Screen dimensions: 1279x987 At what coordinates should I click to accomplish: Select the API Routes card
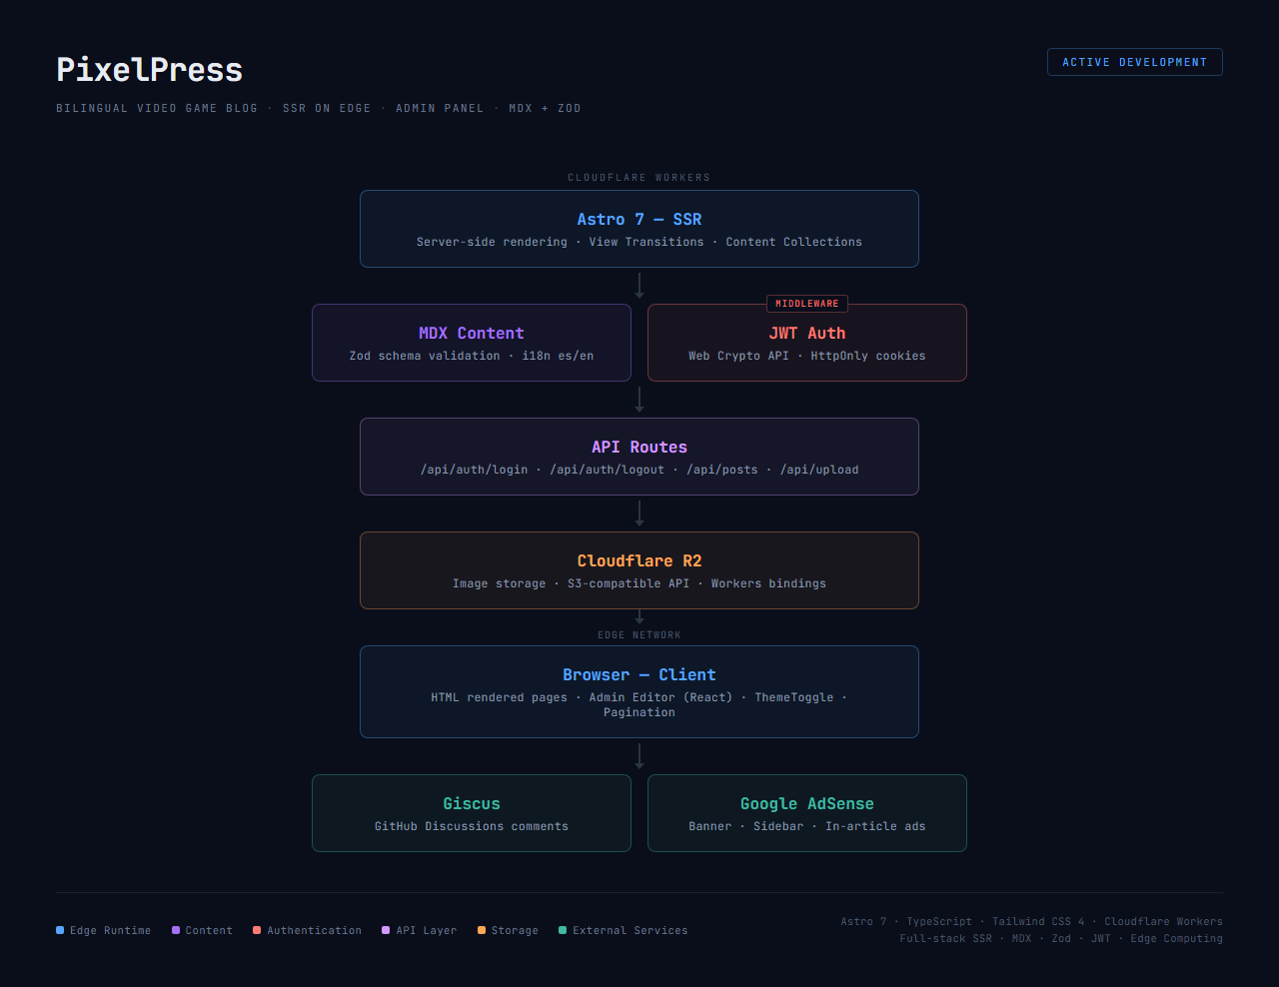(x=639, y=457)
